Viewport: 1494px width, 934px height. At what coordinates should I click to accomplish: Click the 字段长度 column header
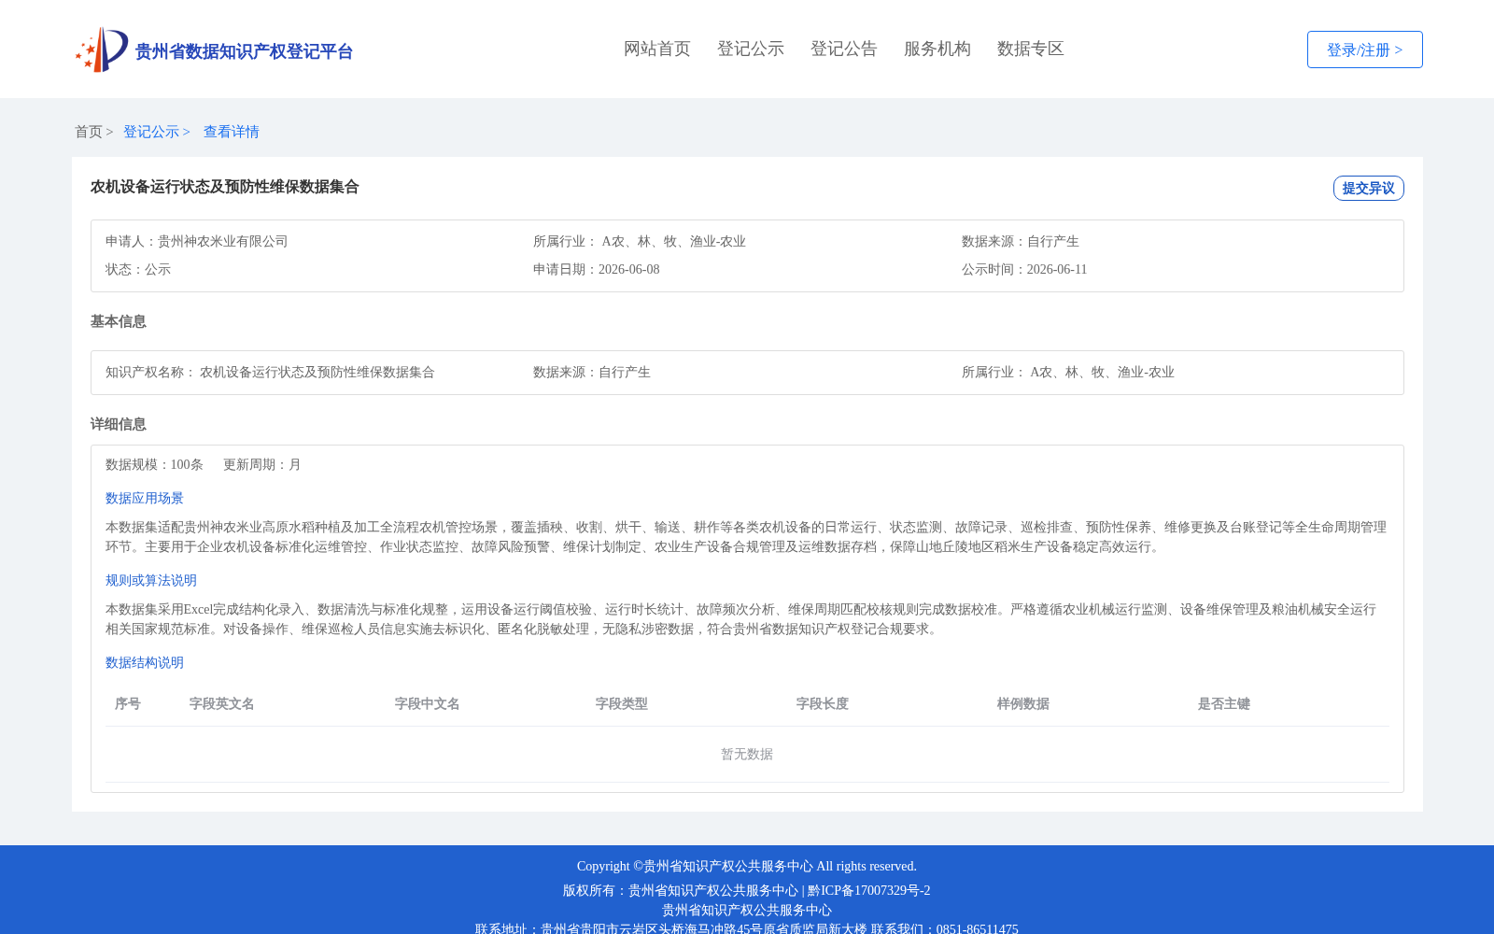tap(823, 703)
